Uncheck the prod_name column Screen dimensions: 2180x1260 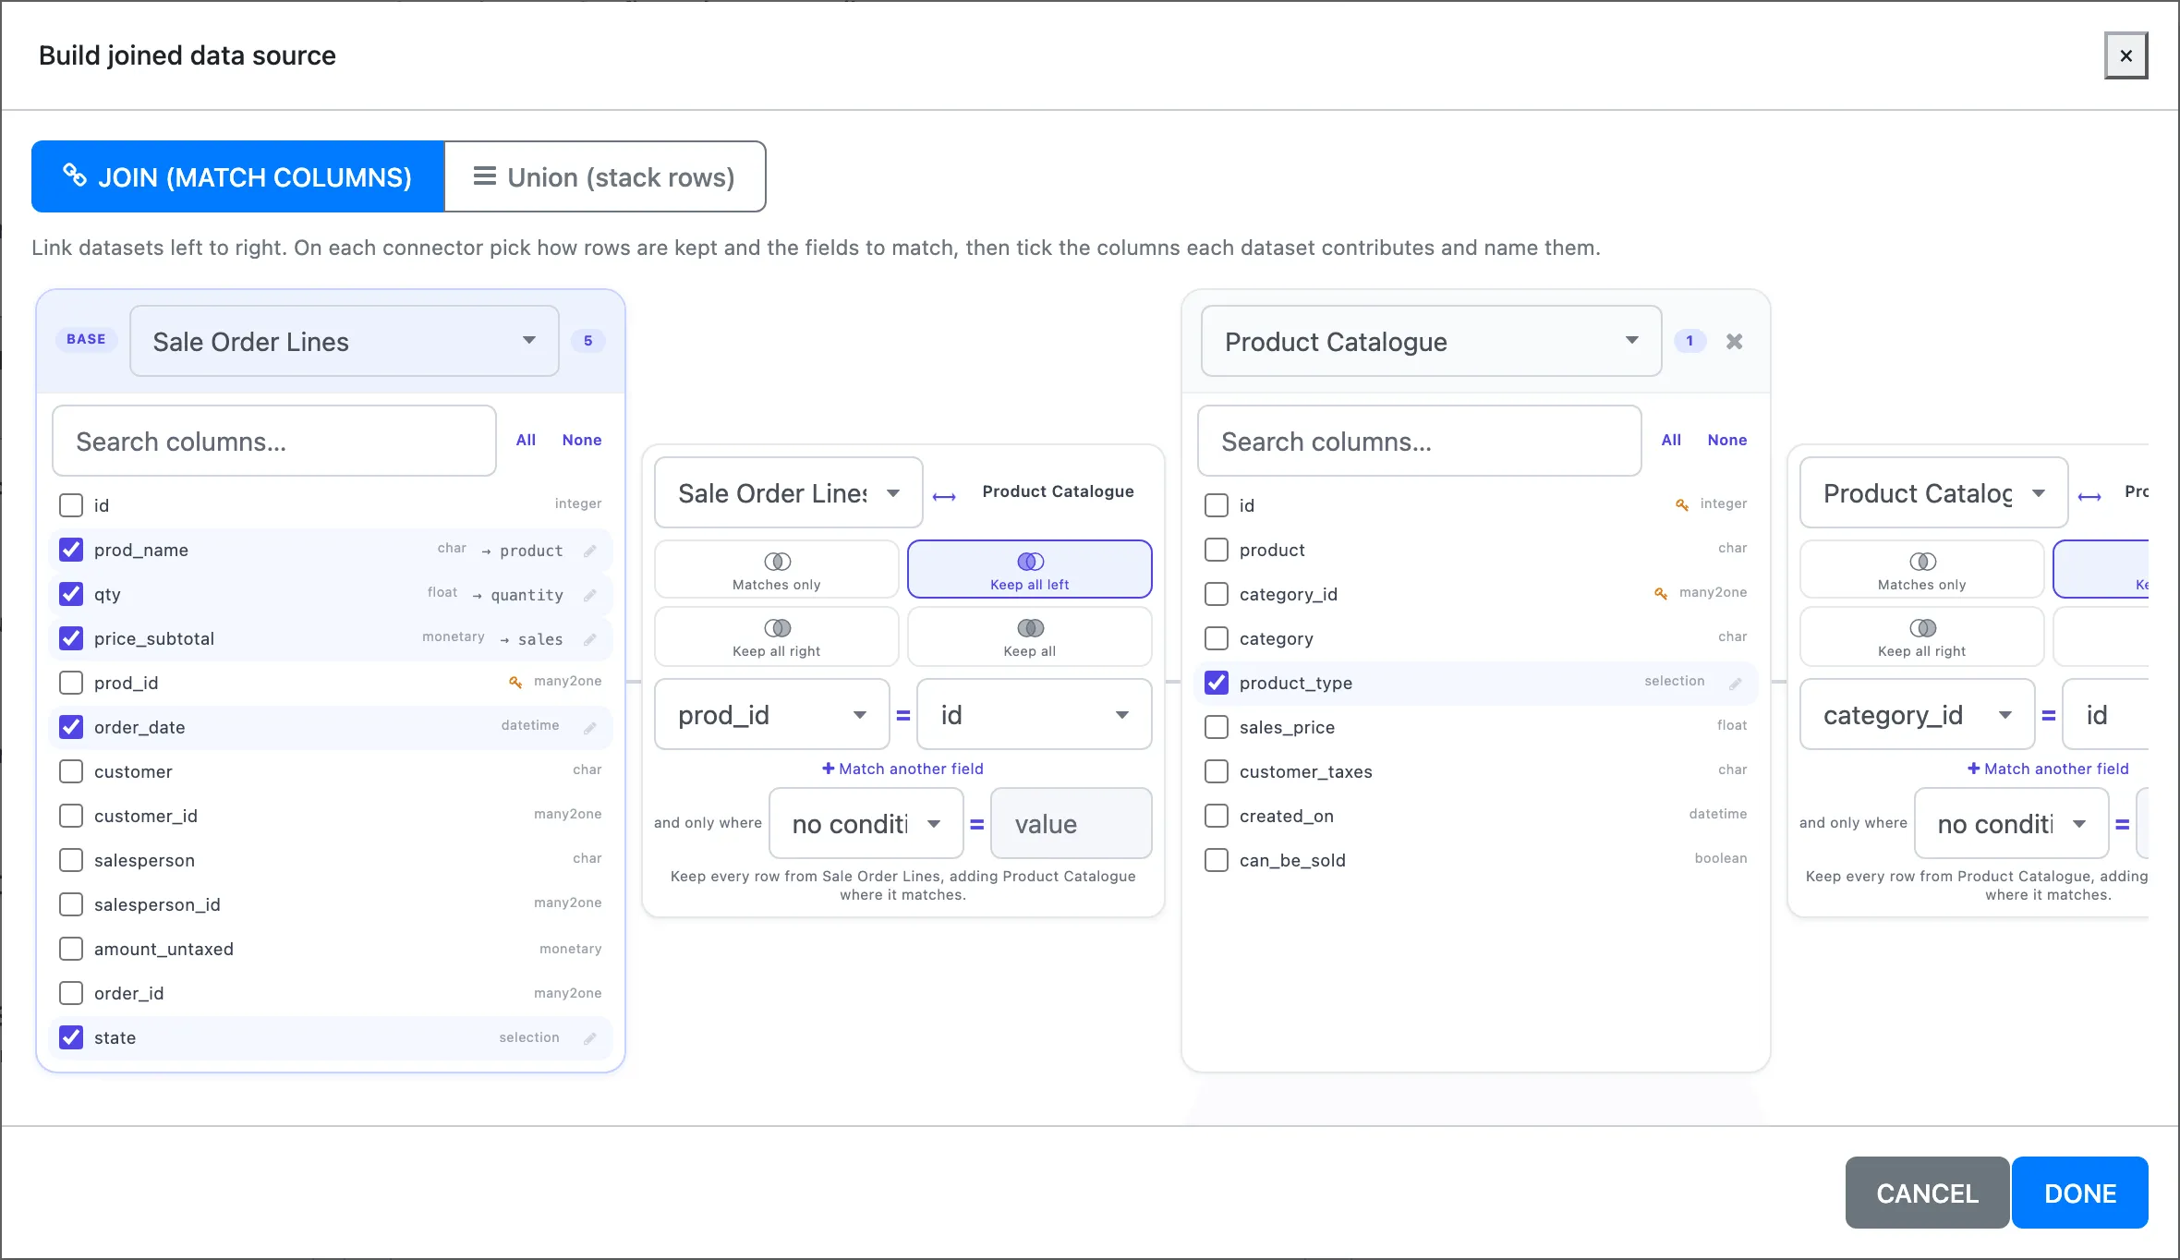click(x=71, y=550)
